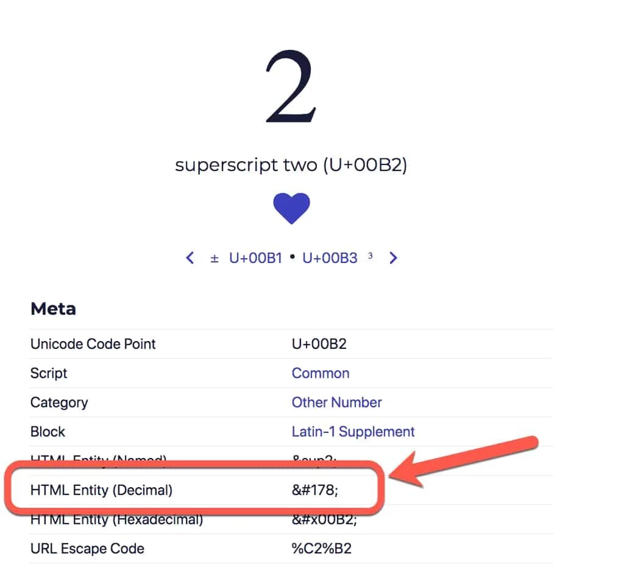Click the superscript two (U+00B2) title
This screenshot has height=573, width=621.
[291, 164]
